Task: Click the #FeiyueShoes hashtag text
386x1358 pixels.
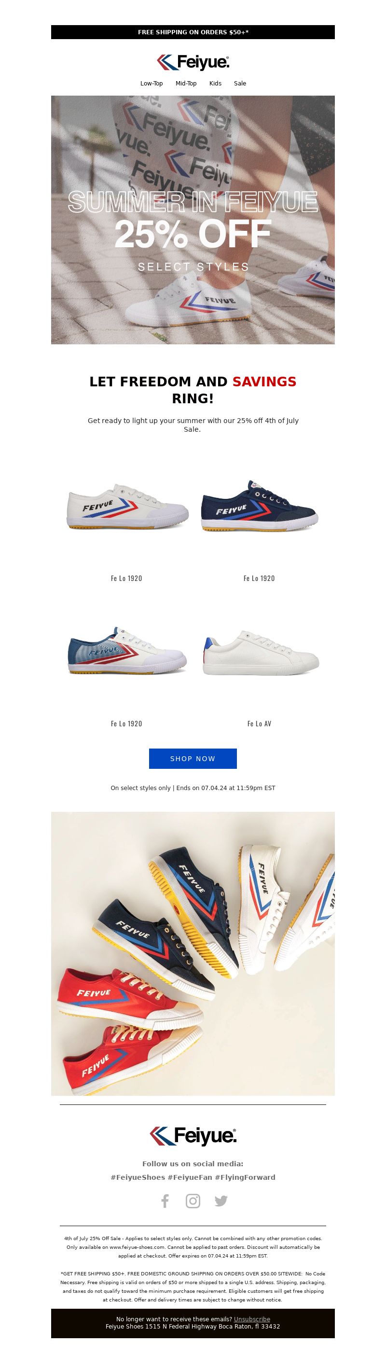Action: [x=138, y=1177]
